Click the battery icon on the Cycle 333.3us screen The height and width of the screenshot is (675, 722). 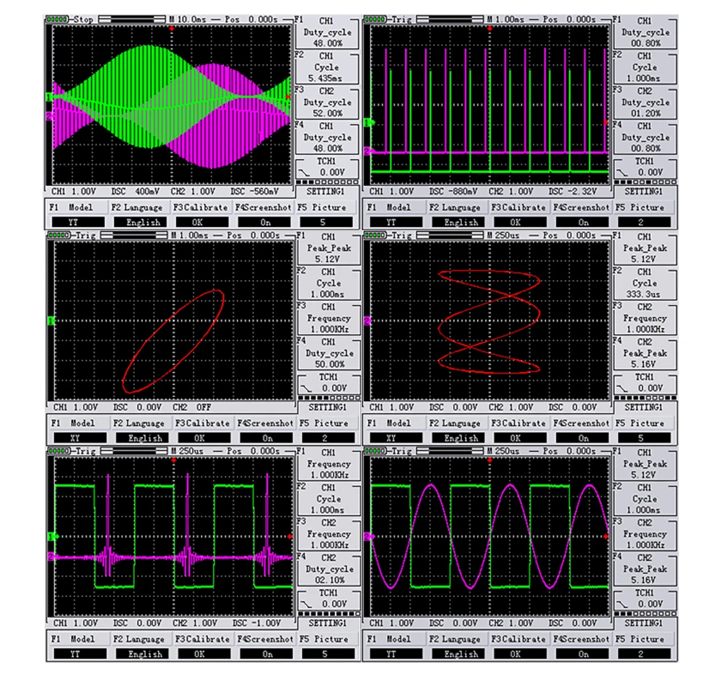coord(375,235)
